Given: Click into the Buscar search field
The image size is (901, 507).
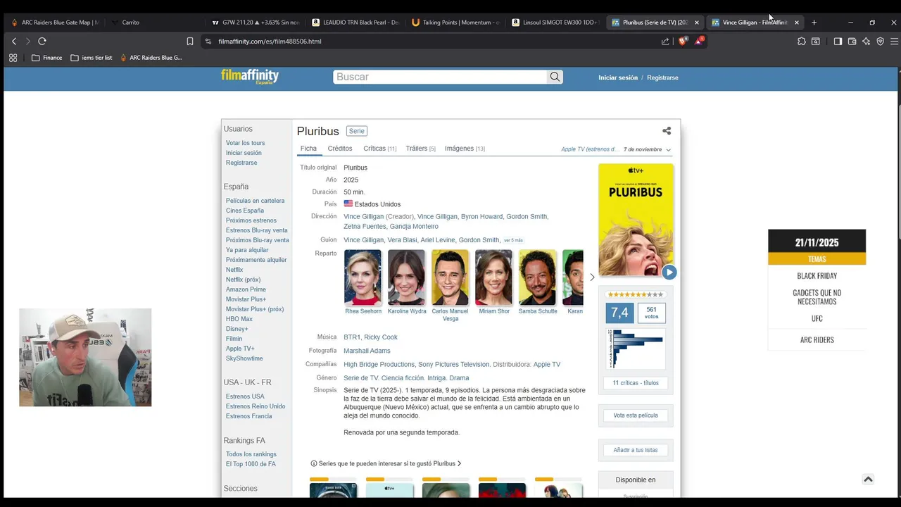Looking at the screenshot, I should tap(440, 77).
